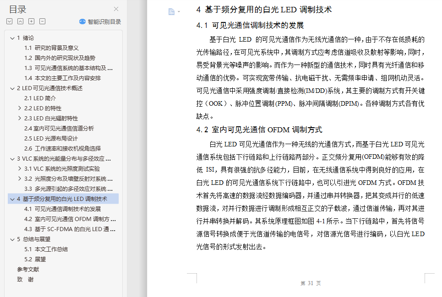
Task: Click the 智能识别目录 cloud icon
Action: coord(82,22)
